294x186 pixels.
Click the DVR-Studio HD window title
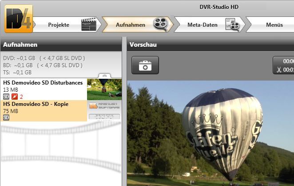(219, 7)
